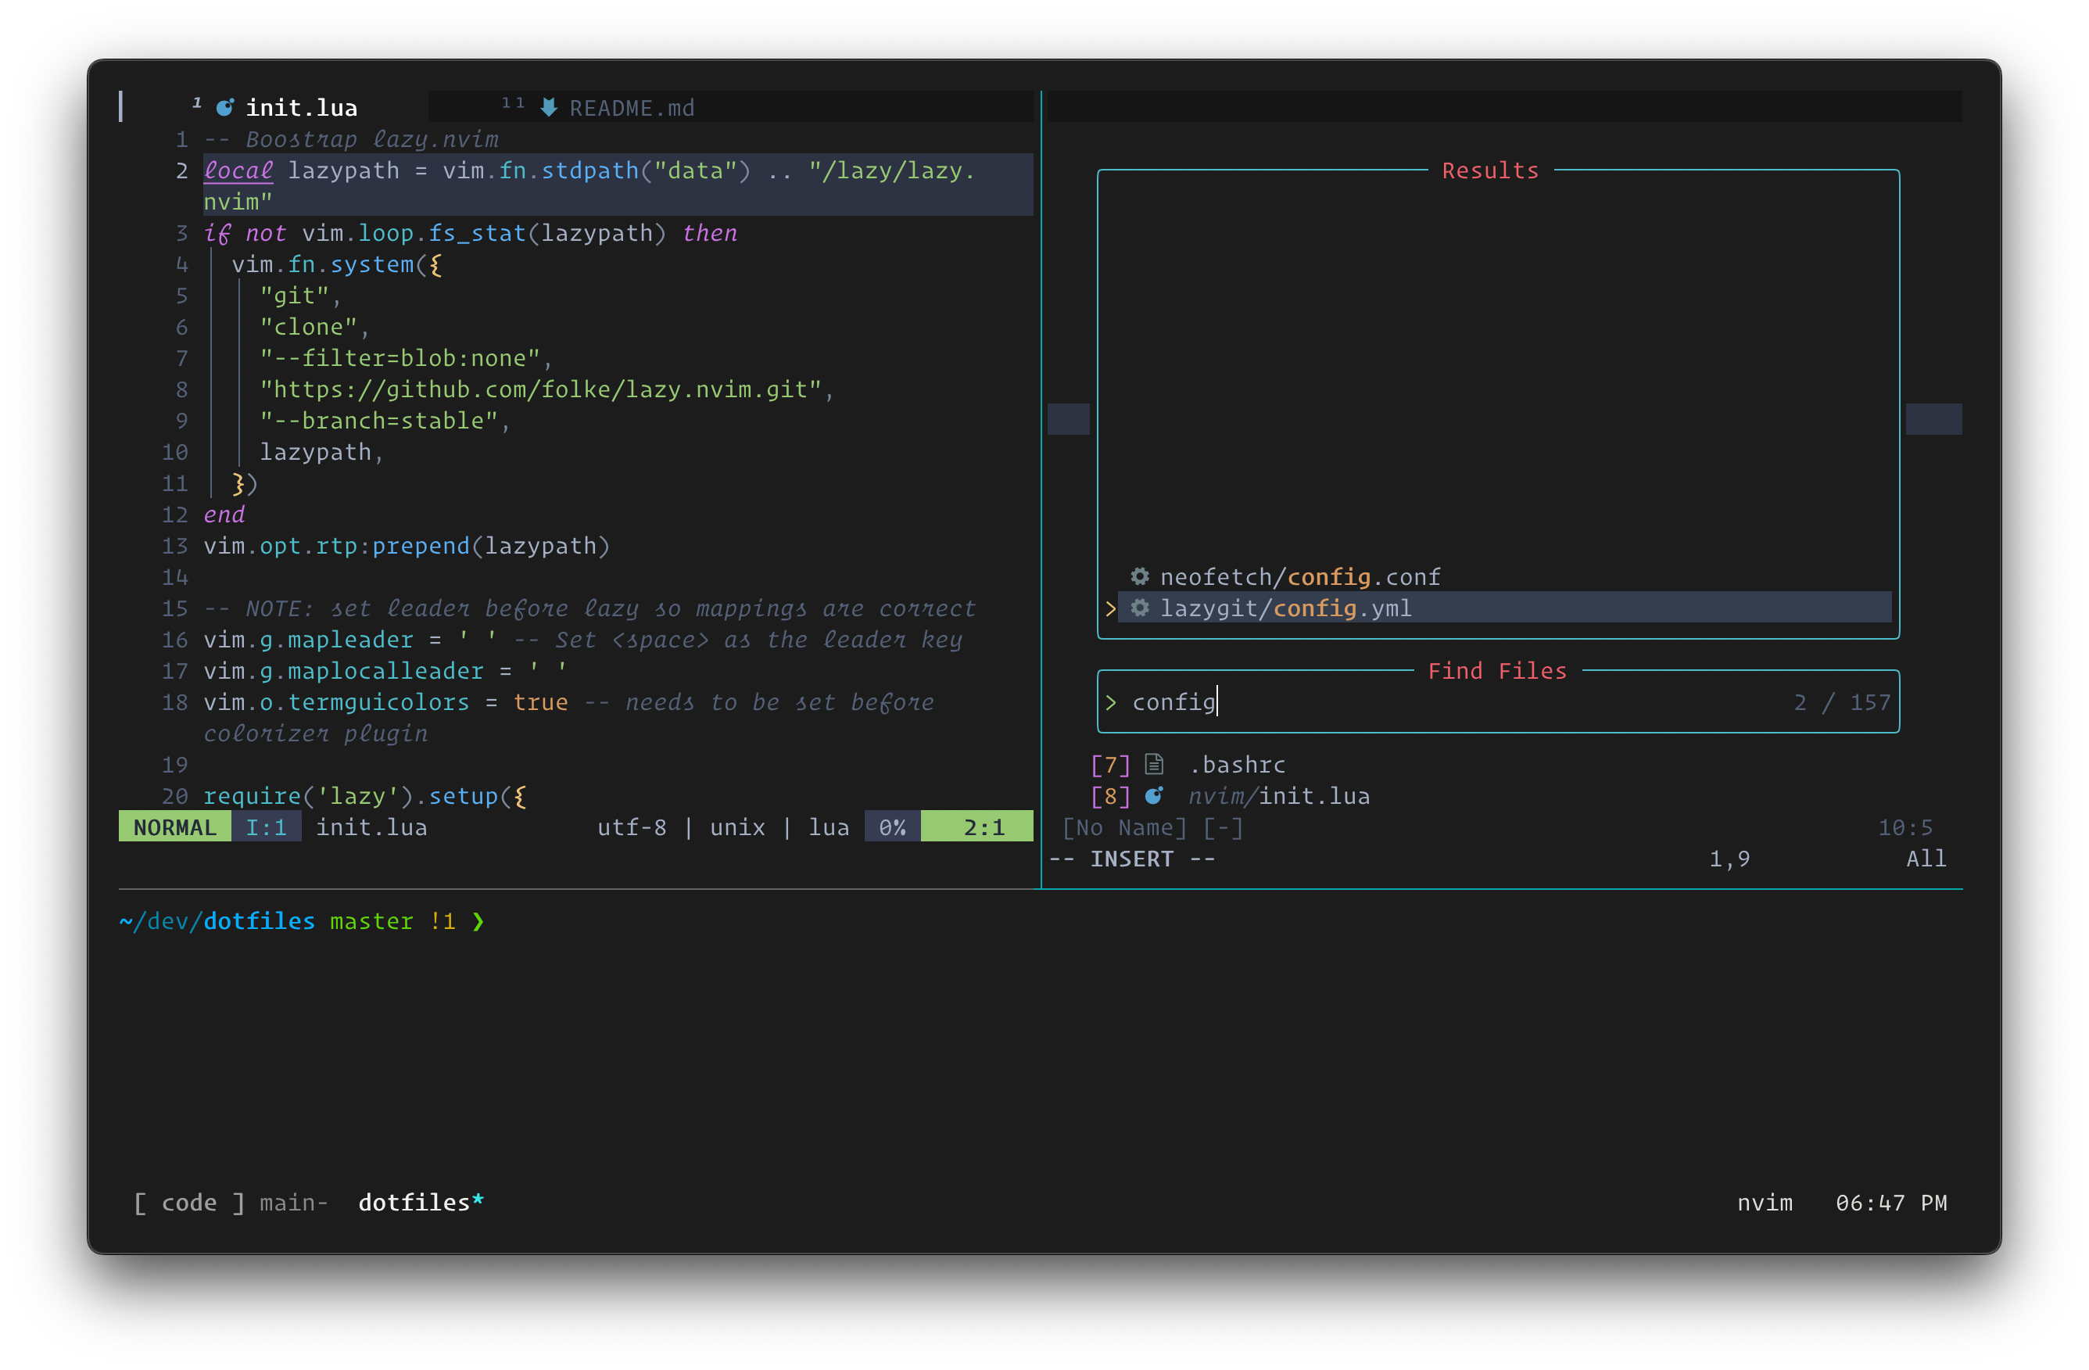
Task: Click the 1,9 ruler position
Action: [1729, 859]
